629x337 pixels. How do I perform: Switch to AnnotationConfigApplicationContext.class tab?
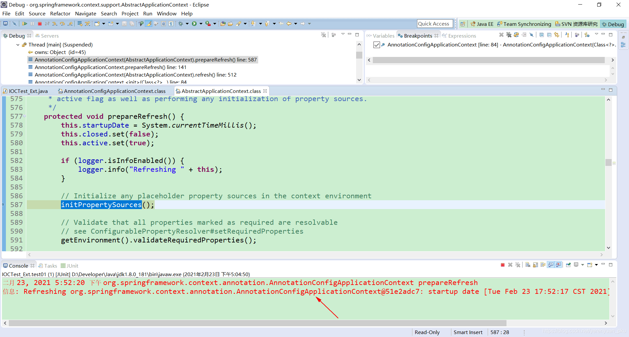(112, 91)
